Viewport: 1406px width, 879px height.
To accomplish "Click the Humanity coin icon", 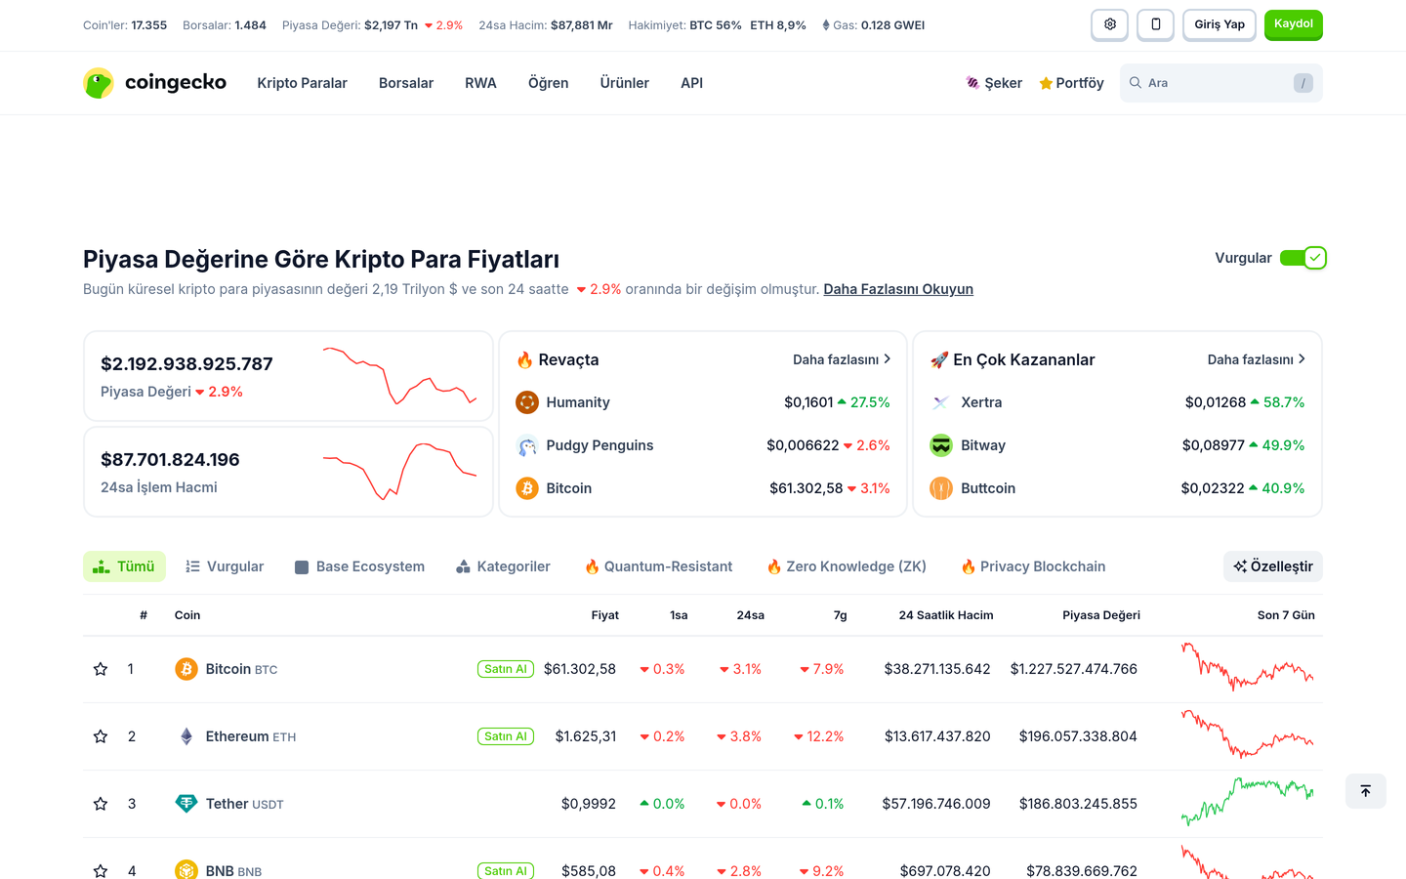I will point(527,402).
